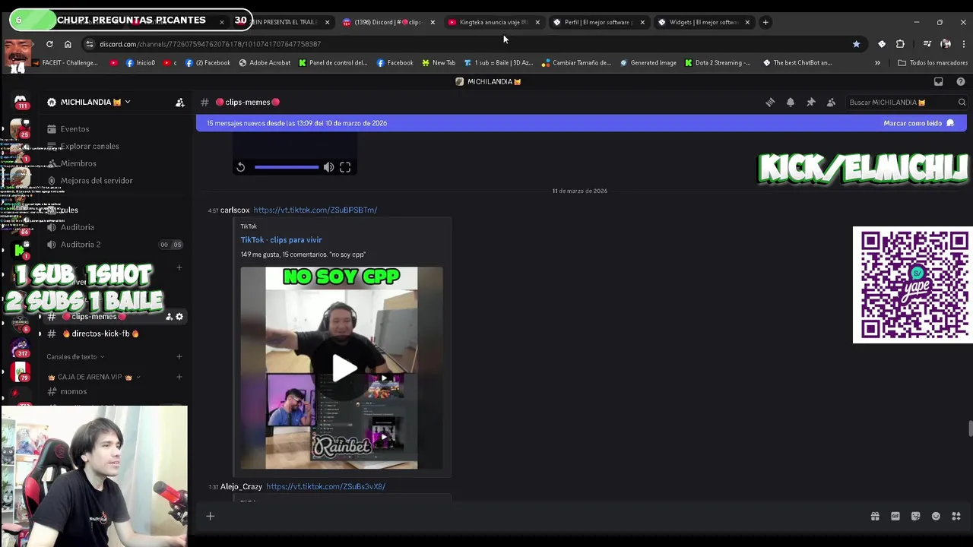The width and height of the screenshot is (973, 547).
Task: Collapse the CAJA DE ARENA VIP category
Action: pyautogui.click(x=94, y=377)
